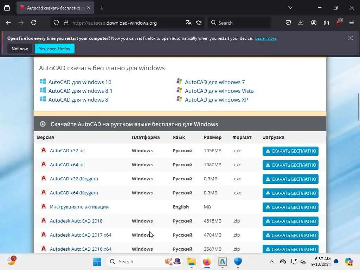Open AutoCAD для windows 8.1 link

pos(81,91)
